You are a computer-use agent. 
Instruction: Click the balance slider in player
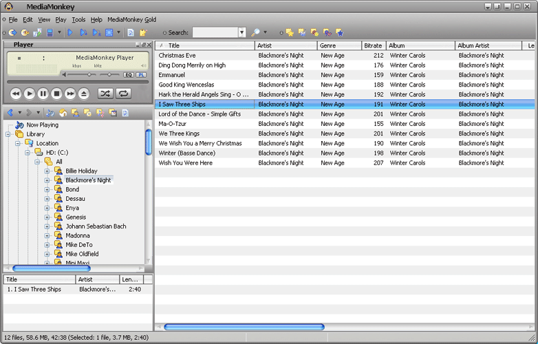pyautogui.click(x=110, y=74)
